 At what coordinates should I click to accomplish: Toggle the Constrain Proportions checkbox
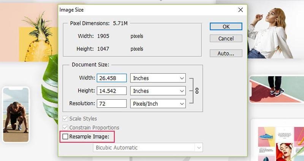click(x=65, y=128)
